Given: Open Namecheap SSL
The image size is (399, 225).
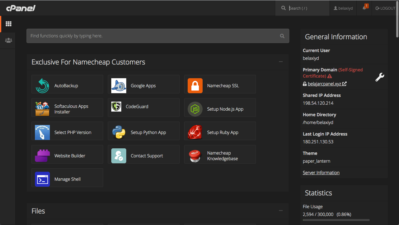Looking at the screenshot, I should [220, 84].
